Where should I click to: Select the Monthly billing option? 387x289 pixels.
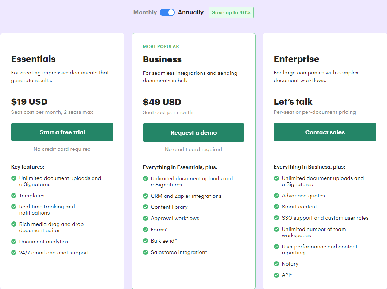145,12
